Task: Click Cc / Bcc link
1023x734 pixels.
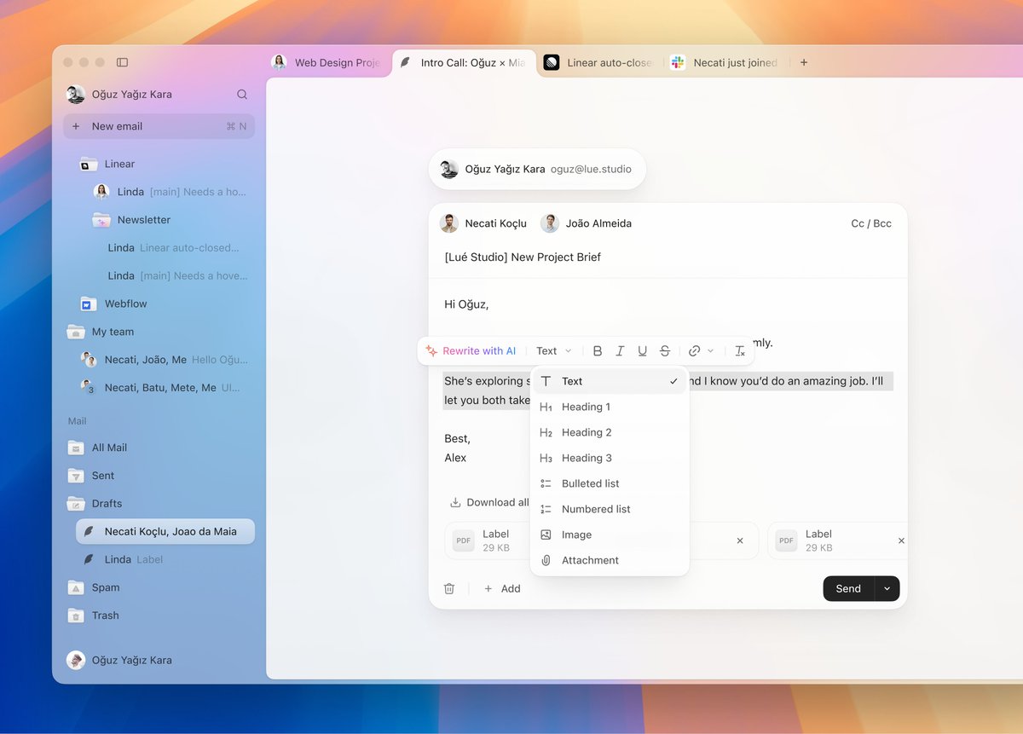Action: 871,223
